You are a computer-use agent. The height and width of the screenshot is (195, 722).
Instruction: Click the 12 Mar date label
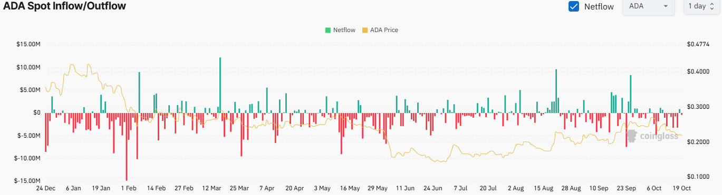click(212, 188)
